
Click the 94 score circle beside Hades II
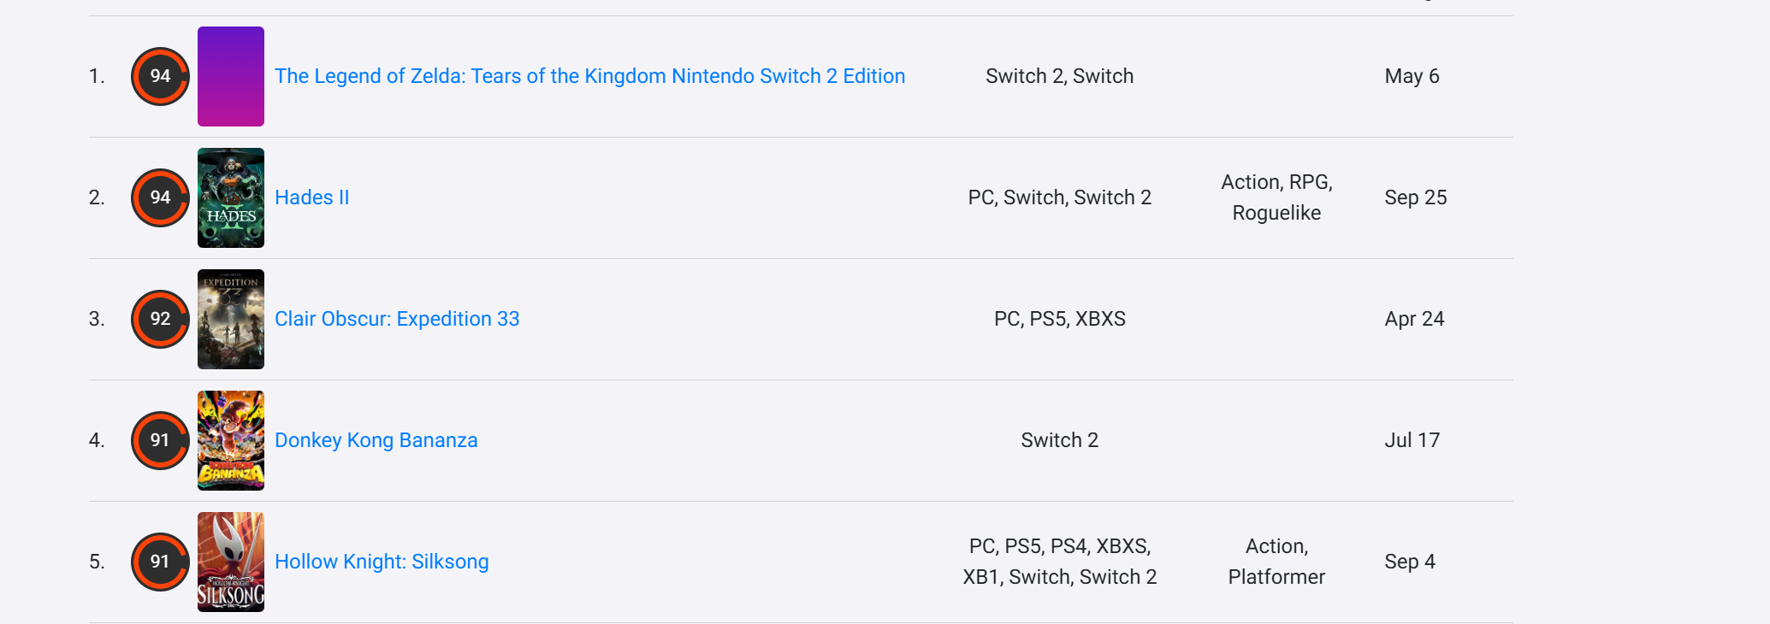click(x=160, y=197)
